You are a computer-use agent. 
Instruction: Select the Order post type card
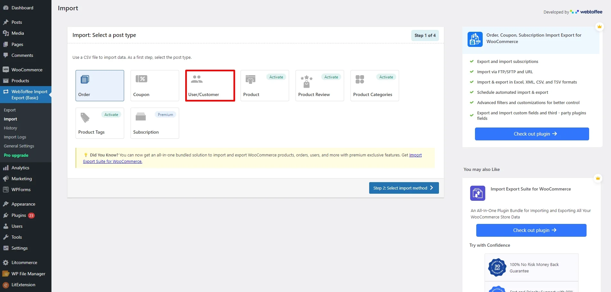coord(100,85)
